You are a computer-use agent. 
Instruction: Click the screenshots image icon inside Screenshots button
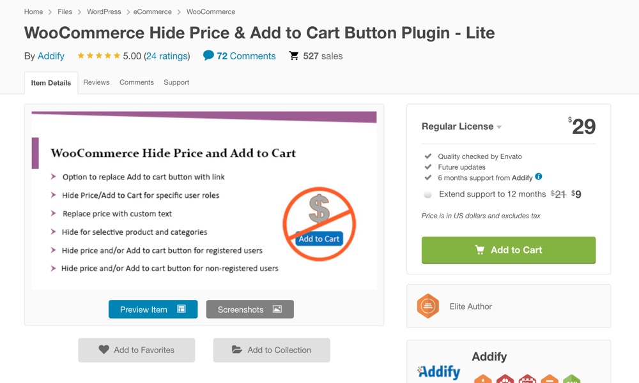tap(277, 309)
